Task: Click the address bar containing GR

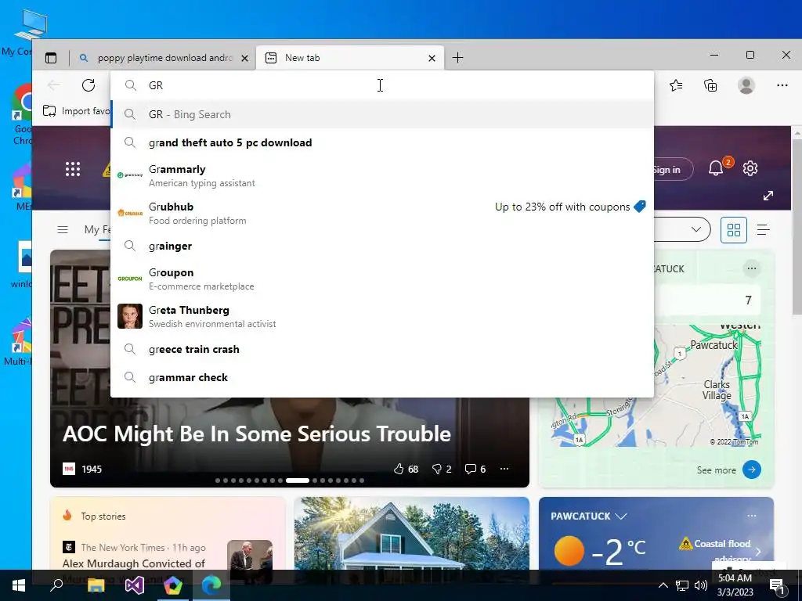Action: [x=381, y=85]
